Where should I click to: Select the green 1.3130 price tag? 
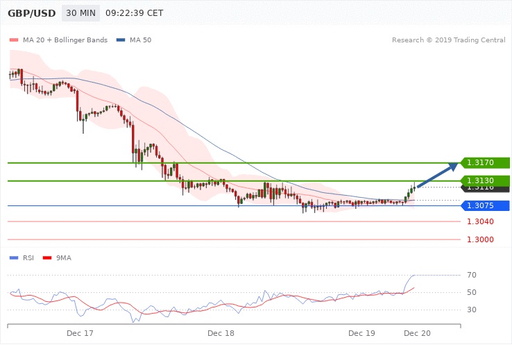click(x=486, y=180)
